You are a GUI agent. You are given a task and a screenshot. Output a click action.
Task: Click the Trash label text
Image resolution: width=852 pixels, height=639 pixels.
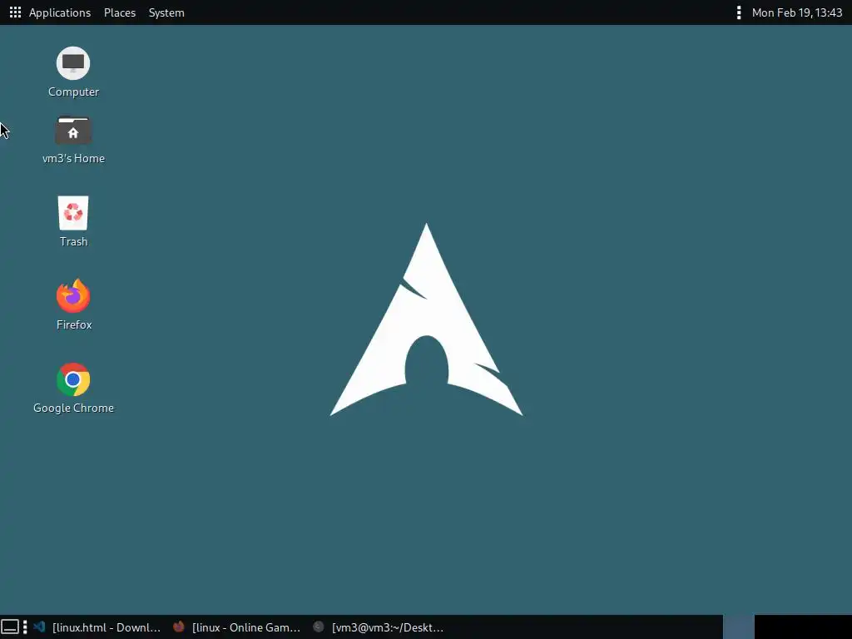(73, 242)
